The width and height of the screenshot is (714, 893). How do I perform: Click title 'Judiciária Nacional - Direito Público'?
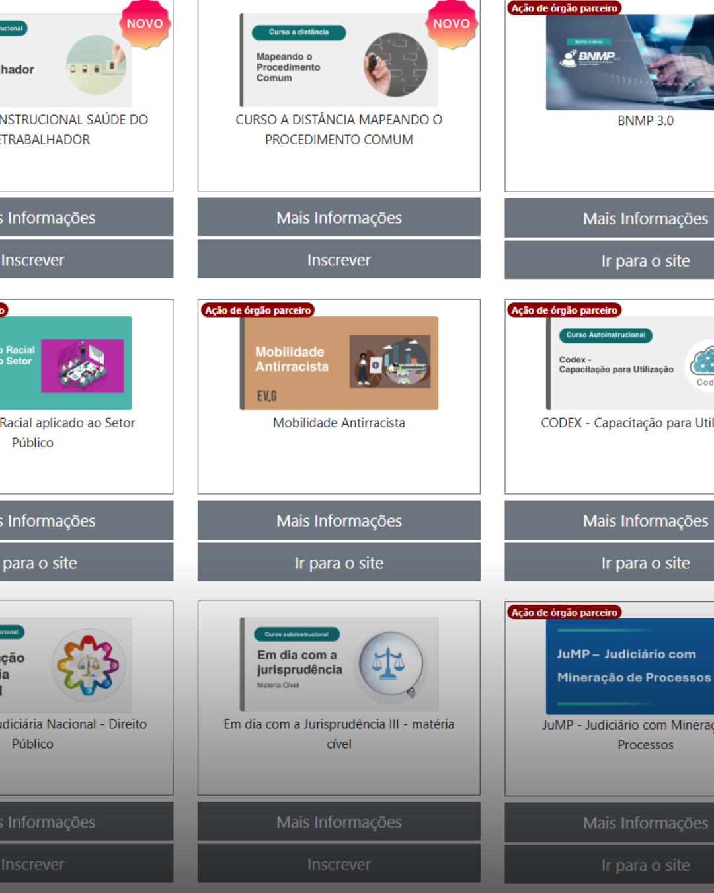coord(73,734)
